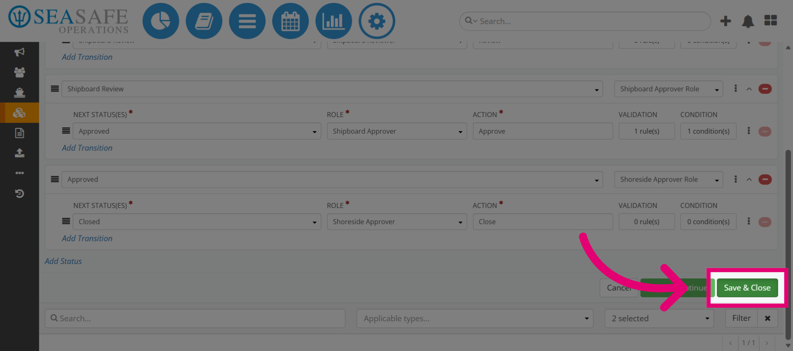Open the logbook icon in top navigation
Viewport: 793px width, 351px height.
[x=204, y=21]
